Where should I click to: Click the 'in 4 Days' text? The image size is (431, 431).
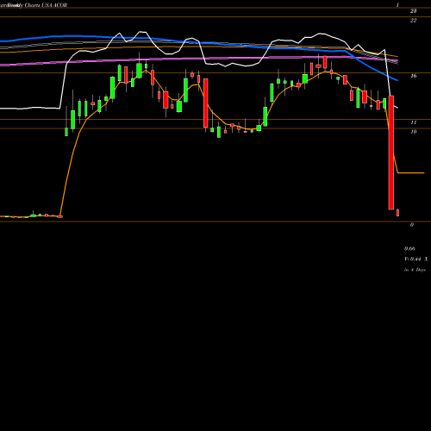click(x=415, y=270)
